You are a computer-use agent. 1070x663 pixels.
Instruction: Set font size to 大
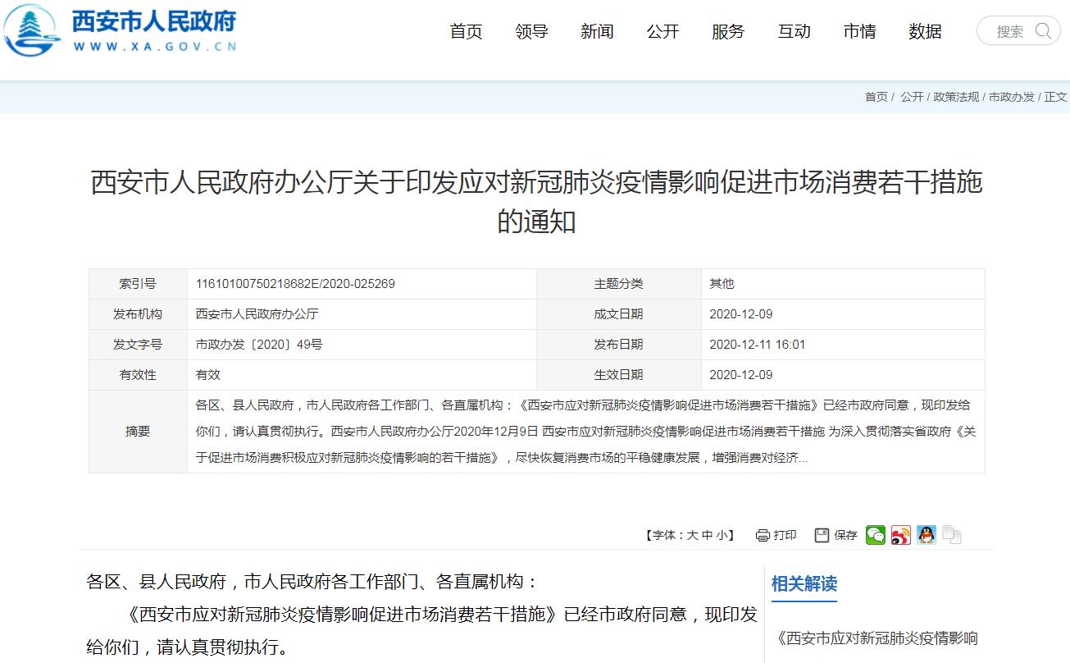point(692,535)
